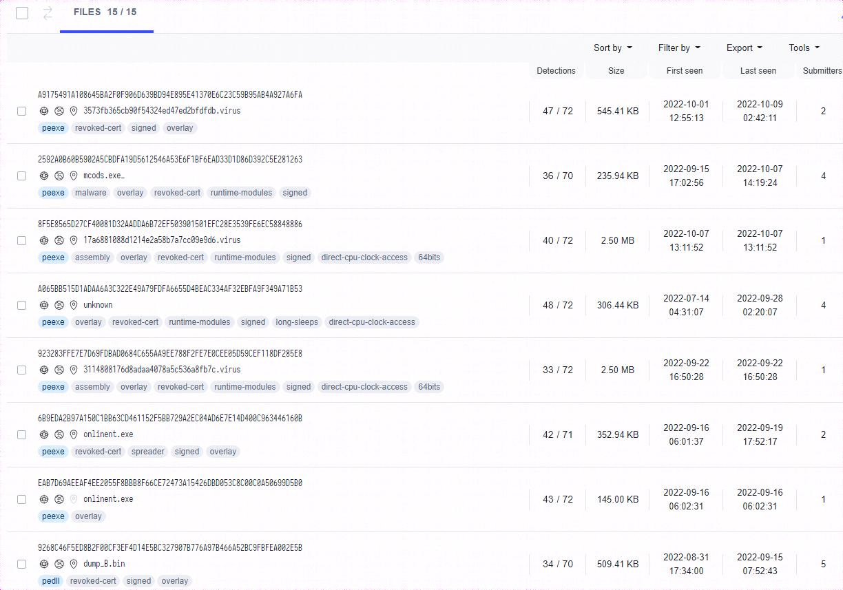Image resolution: width=843 pixels, height=590 pixels.
Task: Click the Detections column header
Action: click(x=556, y=70)
